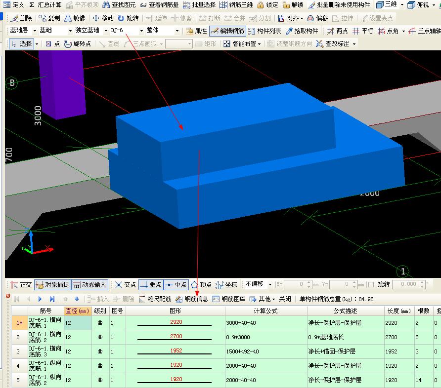Open the 基础 component type dropdown
Viewport: 441px width, 388px height.
[70, 30]
